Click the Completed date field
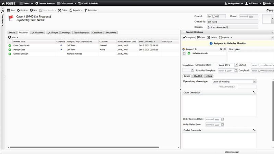 [262, 70]
